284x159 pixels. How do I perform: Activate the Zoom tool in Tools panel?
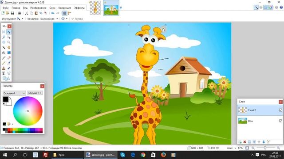(9, 42)
